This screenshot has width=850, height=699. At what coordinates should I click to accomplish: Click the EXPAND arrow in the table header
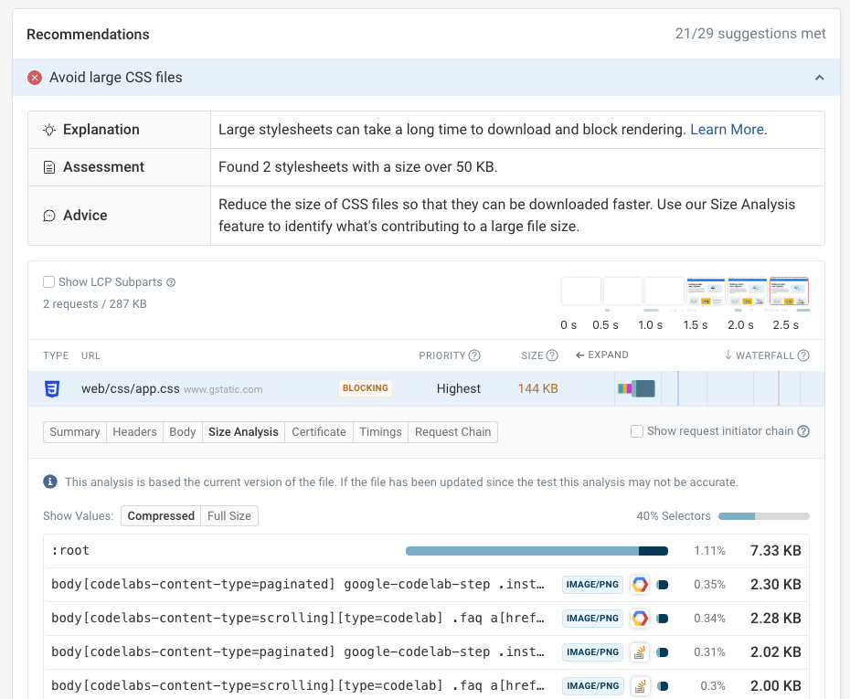579,355
